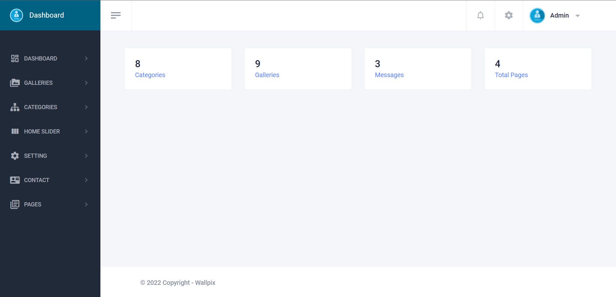Image resolution: width=616 pixels, height=297 pixels.
Task: Click the Home Slider columns icon
Action: pos(15,132)
